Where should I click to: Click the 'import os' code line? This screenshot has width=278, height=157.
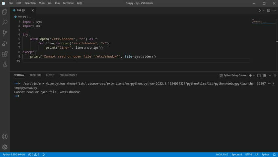coord(31,26)
